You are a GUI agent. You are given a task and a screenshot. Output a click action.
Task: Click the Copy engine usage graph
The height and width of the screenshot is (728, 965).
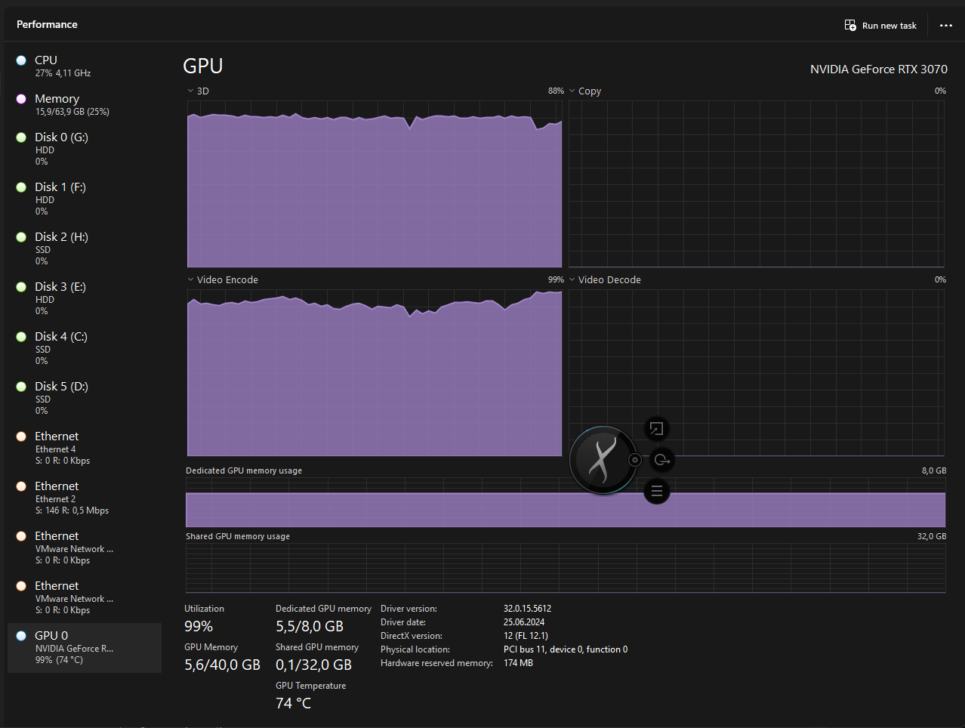(x=756, y=184)
